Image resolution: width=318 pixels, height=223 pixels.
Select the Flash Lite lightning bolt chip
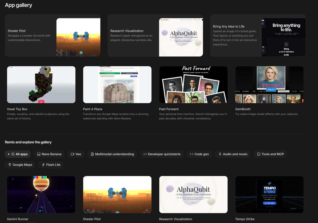click(x=51, y=165)
